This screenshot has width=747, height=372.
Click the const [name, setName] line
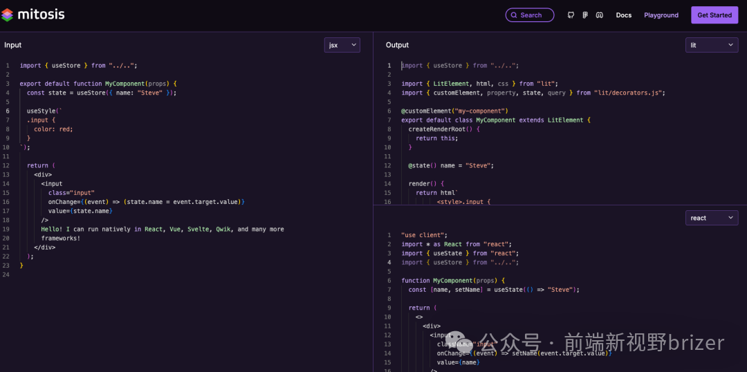[494, 290]
